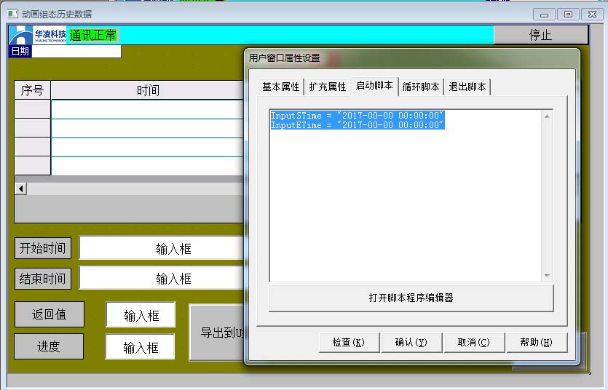
Task: Confirm with the 确认(Y) button
Action: coord(411,343)
